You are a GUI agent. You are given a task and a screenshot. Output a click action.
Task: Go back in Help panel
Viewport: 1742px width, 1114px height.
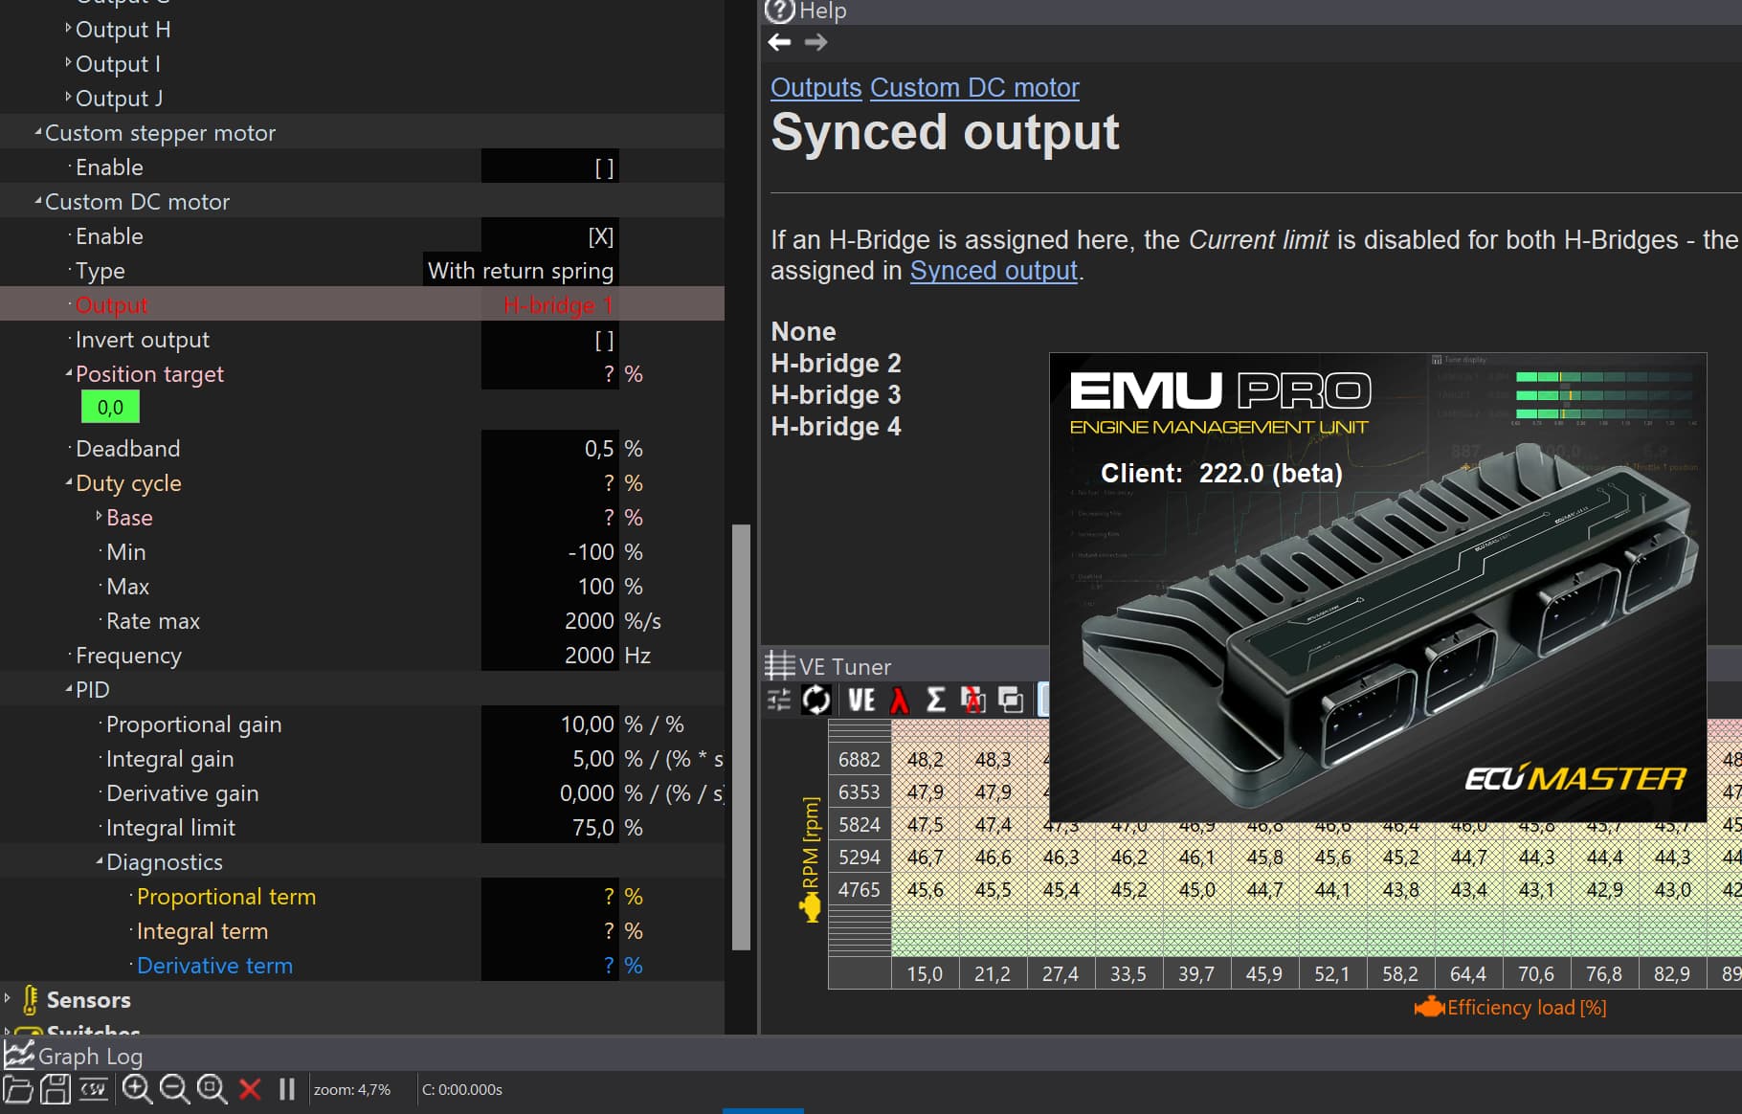780,42
